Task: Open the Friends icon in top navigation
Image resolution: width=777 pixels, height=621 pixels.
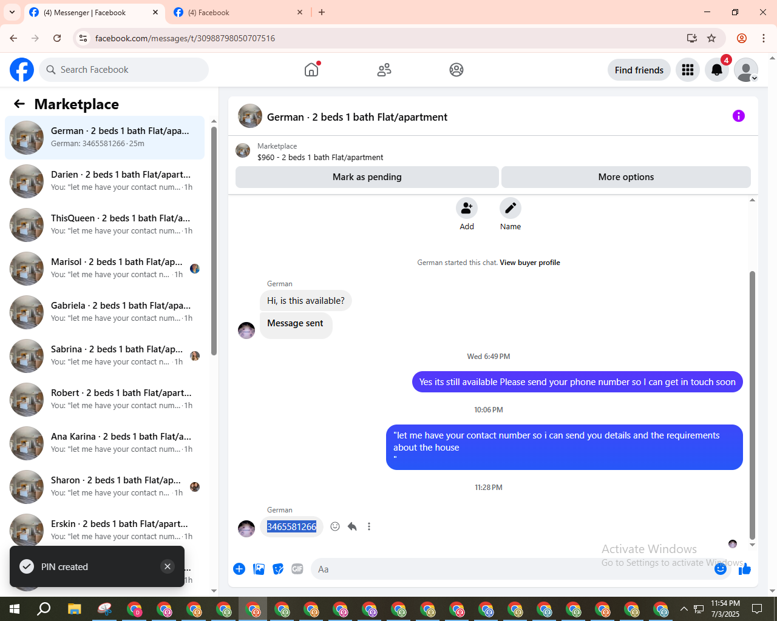Action: pos(384,70)
